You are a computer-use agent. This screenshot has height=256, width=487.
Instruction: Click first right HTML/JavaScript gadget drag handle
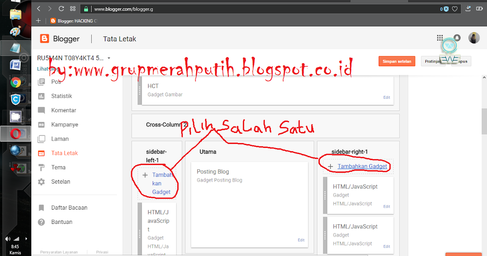(x=325, y=195)
